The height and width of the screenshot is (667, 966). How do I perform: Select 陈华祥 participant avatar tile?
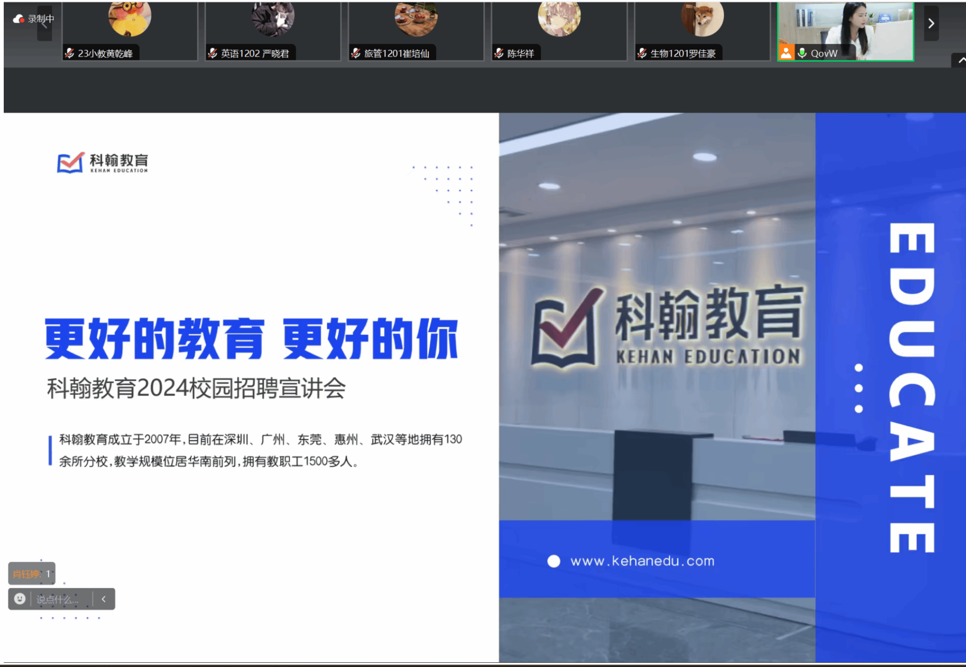pos(559,19)
